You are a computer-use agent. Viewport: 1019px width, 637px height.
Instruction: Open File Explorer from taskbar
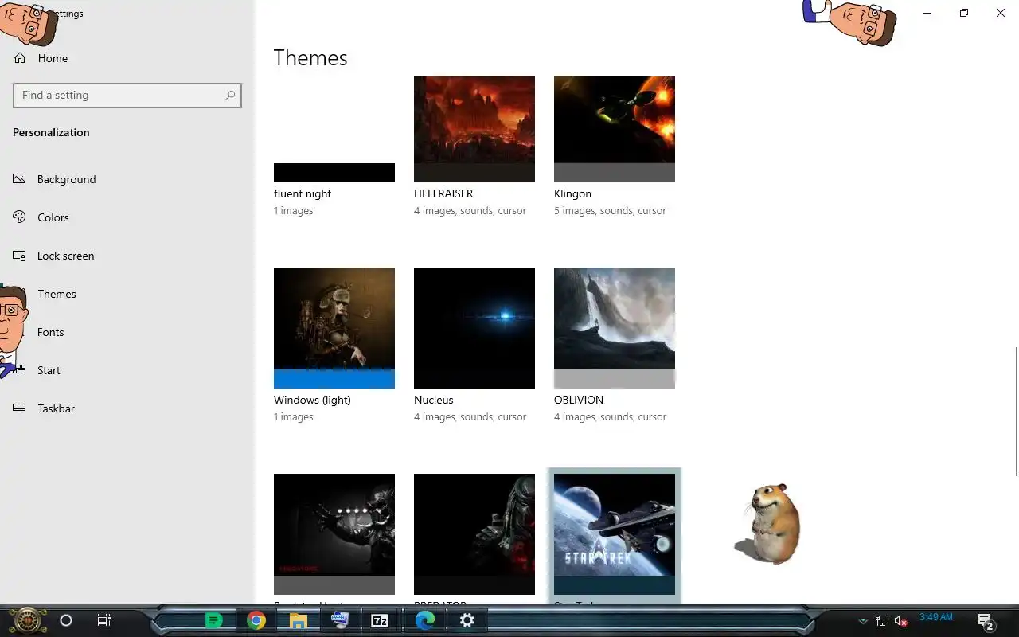pyautogui.click(x=298, y=620)
